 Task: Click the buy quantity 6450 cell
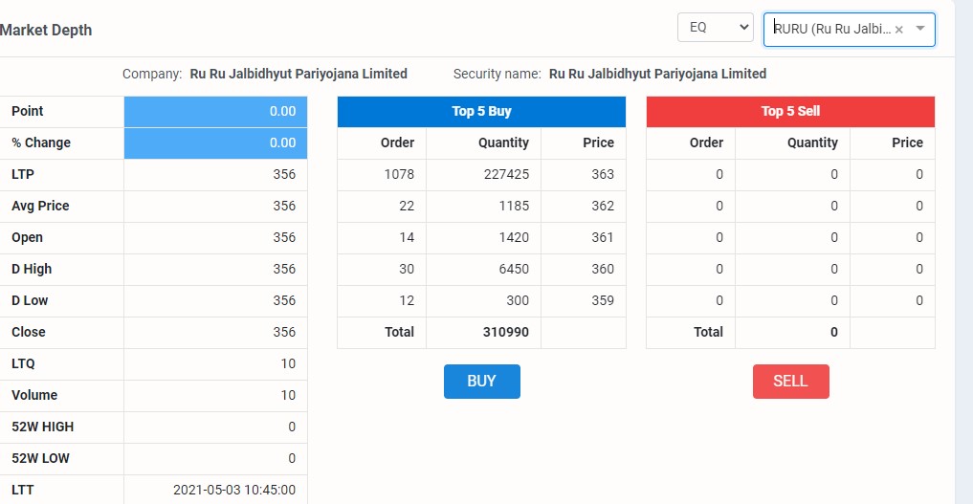(483, 270)
